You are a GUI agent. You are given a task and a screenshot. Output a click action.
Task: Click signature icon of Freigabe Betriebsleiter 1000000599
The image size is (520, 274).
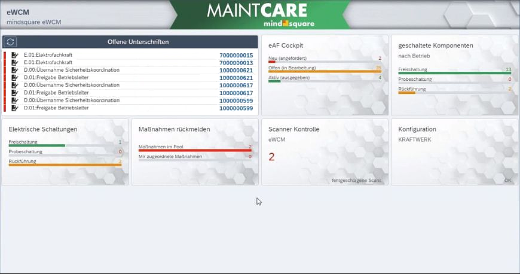pyautogui.click(x=14, y=108)
